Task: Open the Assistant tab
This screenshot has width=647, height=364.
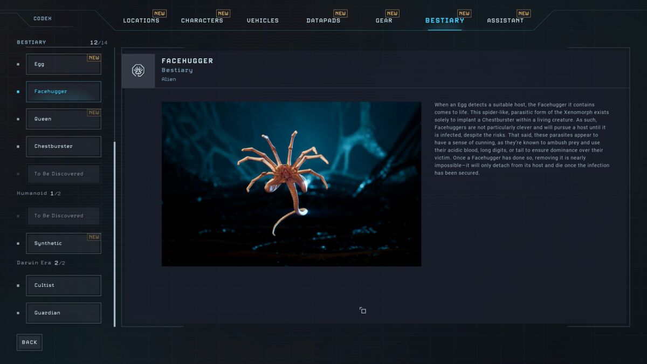Action: [505, 20]
